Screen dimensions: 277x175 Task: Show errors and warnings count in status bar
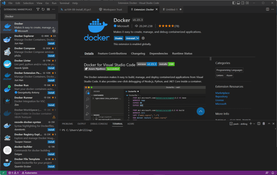pyautogui.click(x=14, y=173)
